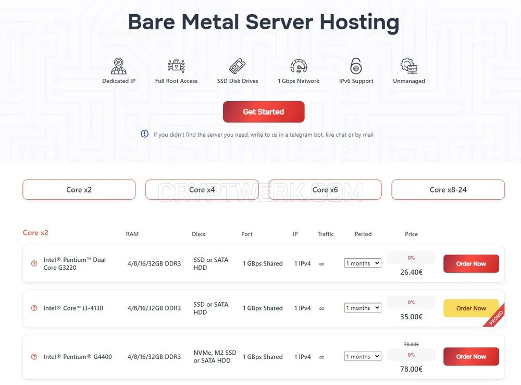
Task: Click help icon beside Pentium G4400
Action: click(34, 357)
